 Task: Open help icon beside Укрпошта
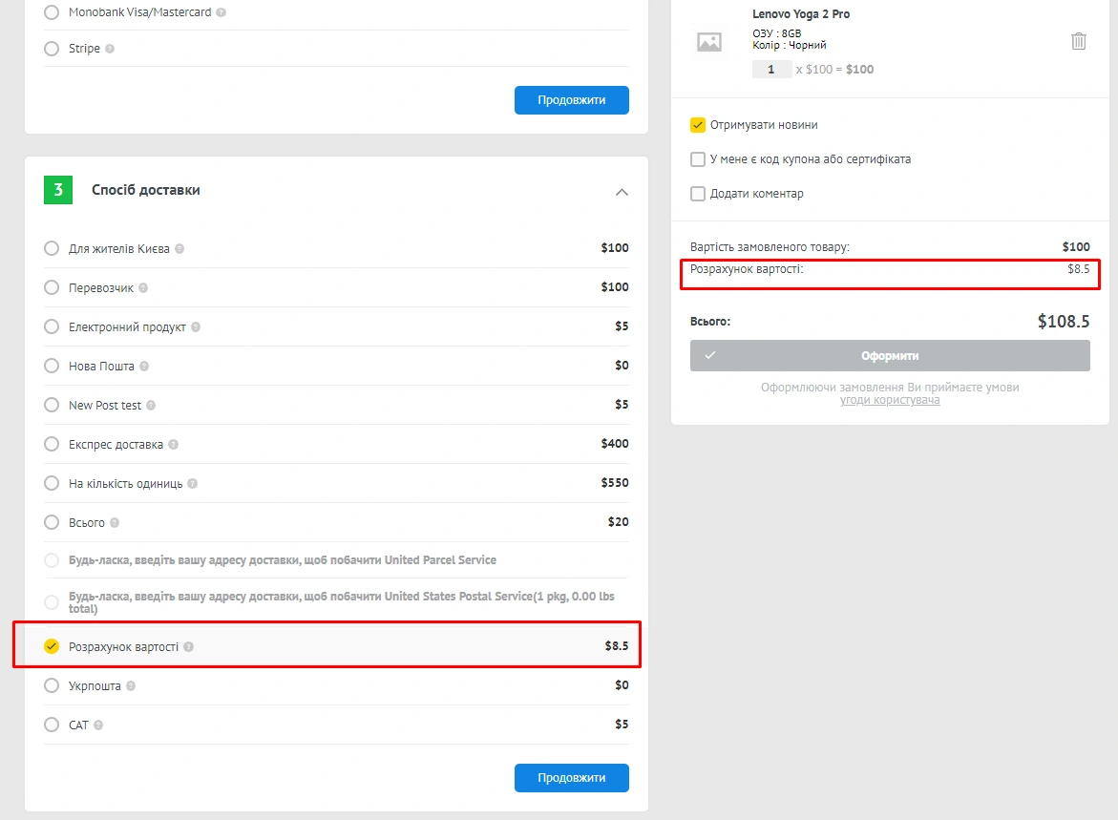click(x=131, y=686)
